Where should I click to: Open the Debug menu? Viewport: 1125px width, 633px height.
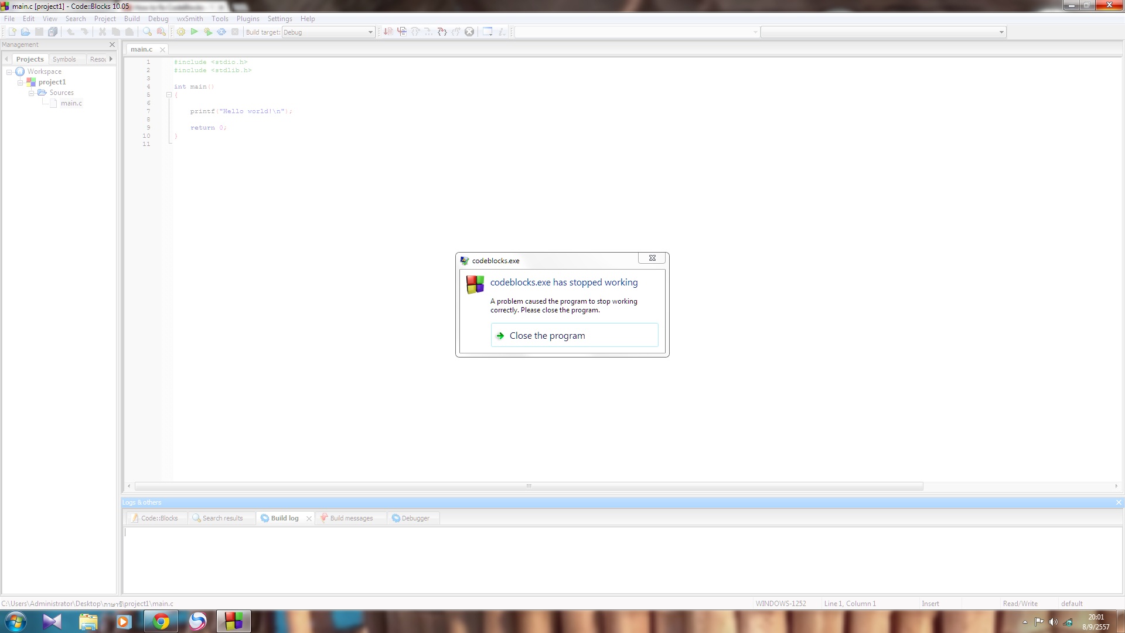tap(158, 19)
